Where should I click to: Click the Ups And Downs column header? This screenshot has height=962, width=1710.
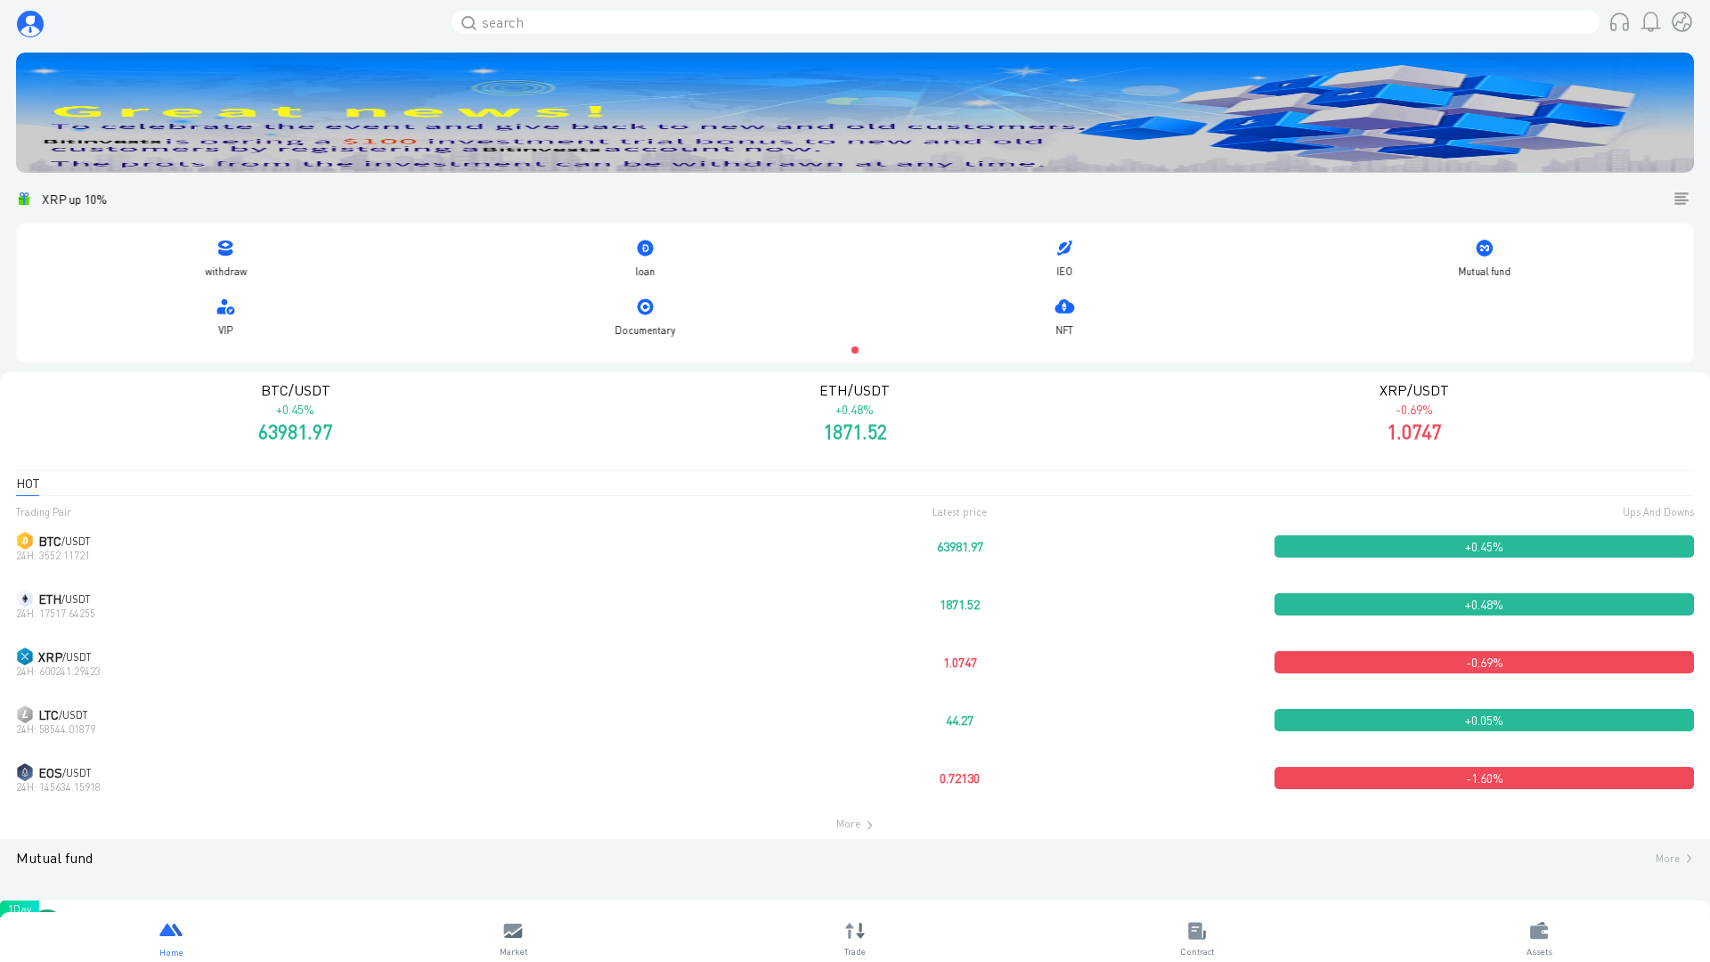(x=1657, y=512)
